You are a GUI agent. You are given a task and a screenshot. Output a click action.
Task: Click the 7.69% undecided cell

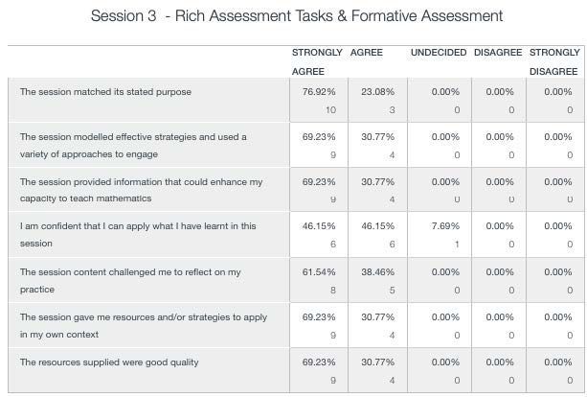(x=445, y=226)
